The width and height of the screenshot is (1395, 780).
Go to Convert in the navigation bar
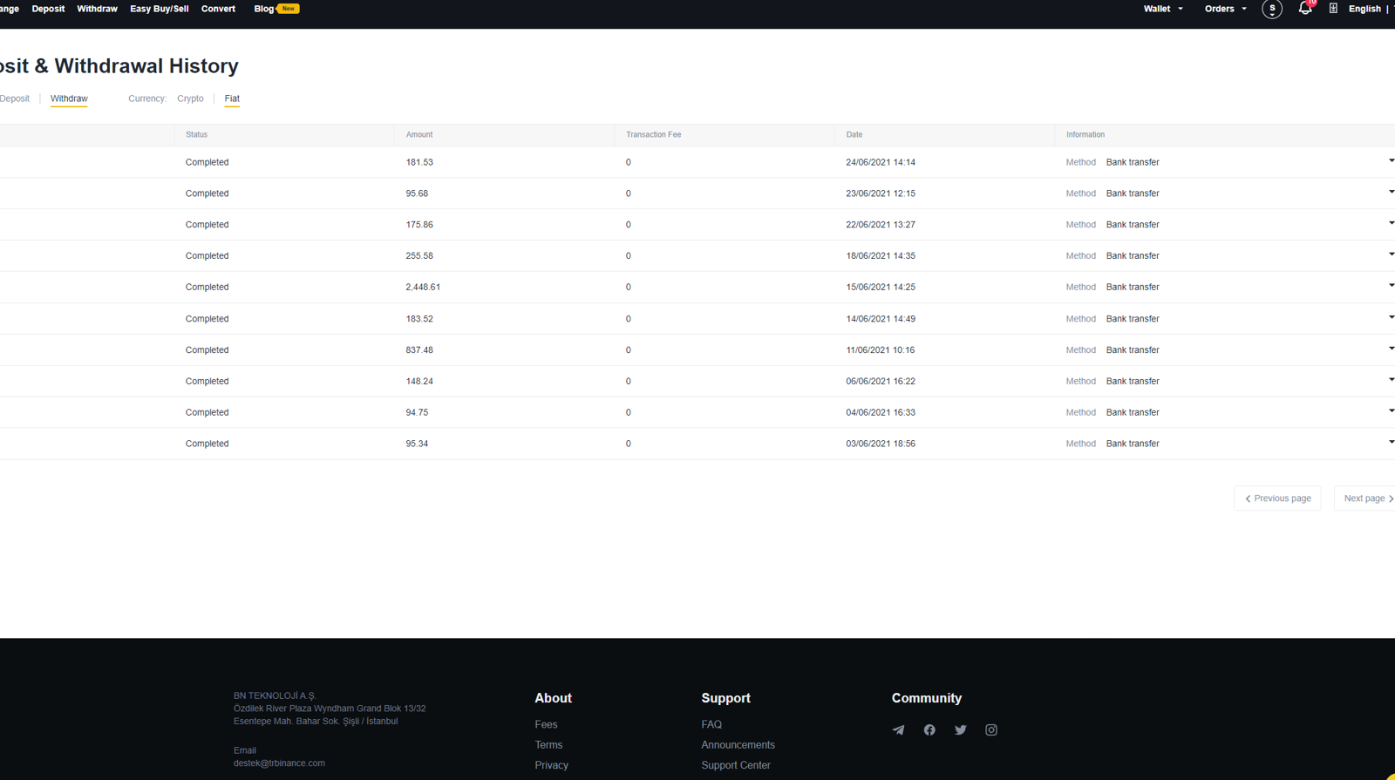pyautogui.click(x=218, y=9)
